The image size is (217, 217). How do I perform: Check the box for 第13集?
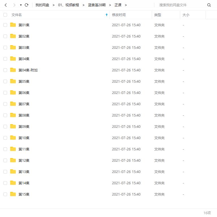click(5, 172)
